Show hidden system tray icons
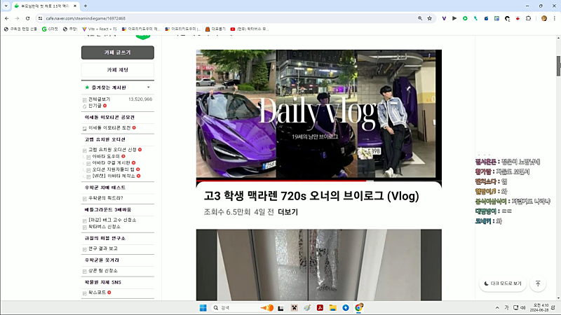Image resolution: width=561 pixels, height=315 pixels. click(497, 308)
